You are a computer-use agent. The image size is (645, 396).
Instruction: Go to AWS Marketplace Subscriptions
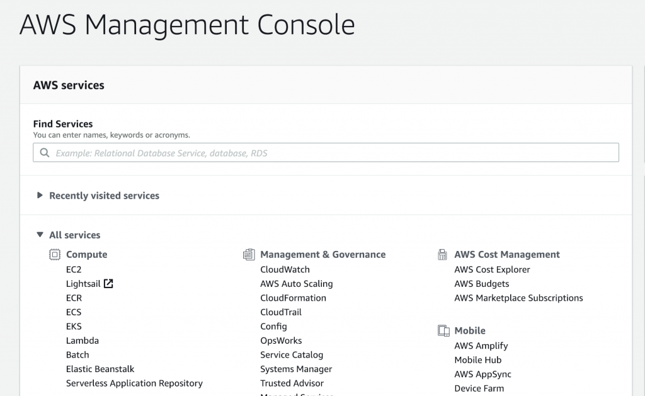518,298
